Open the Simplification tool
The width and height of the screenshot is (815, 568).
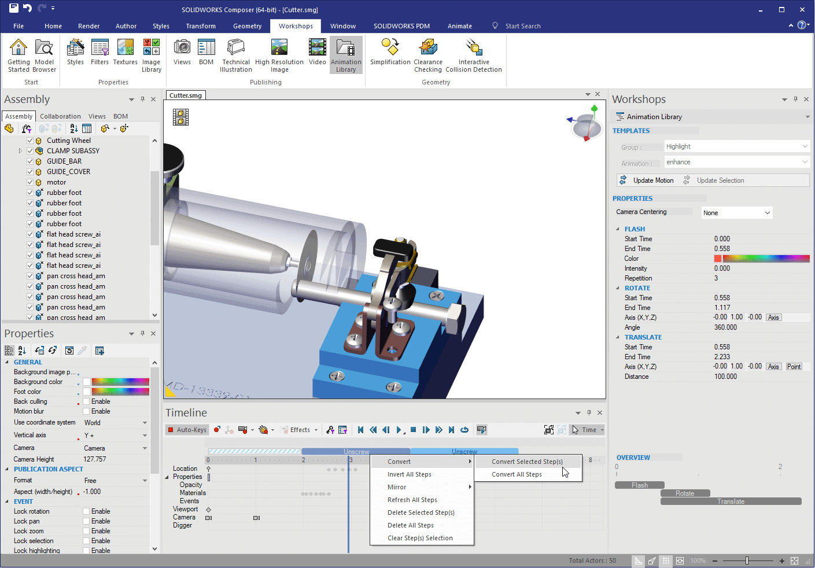tap(390, 52)
